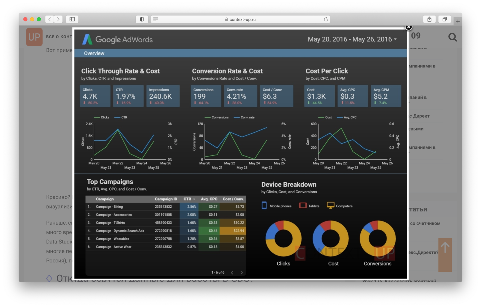The width and height of the screenshot is (481, 307).
Task: Click the Share icon in Safari toolbar
Action: (x=429, y=19)
